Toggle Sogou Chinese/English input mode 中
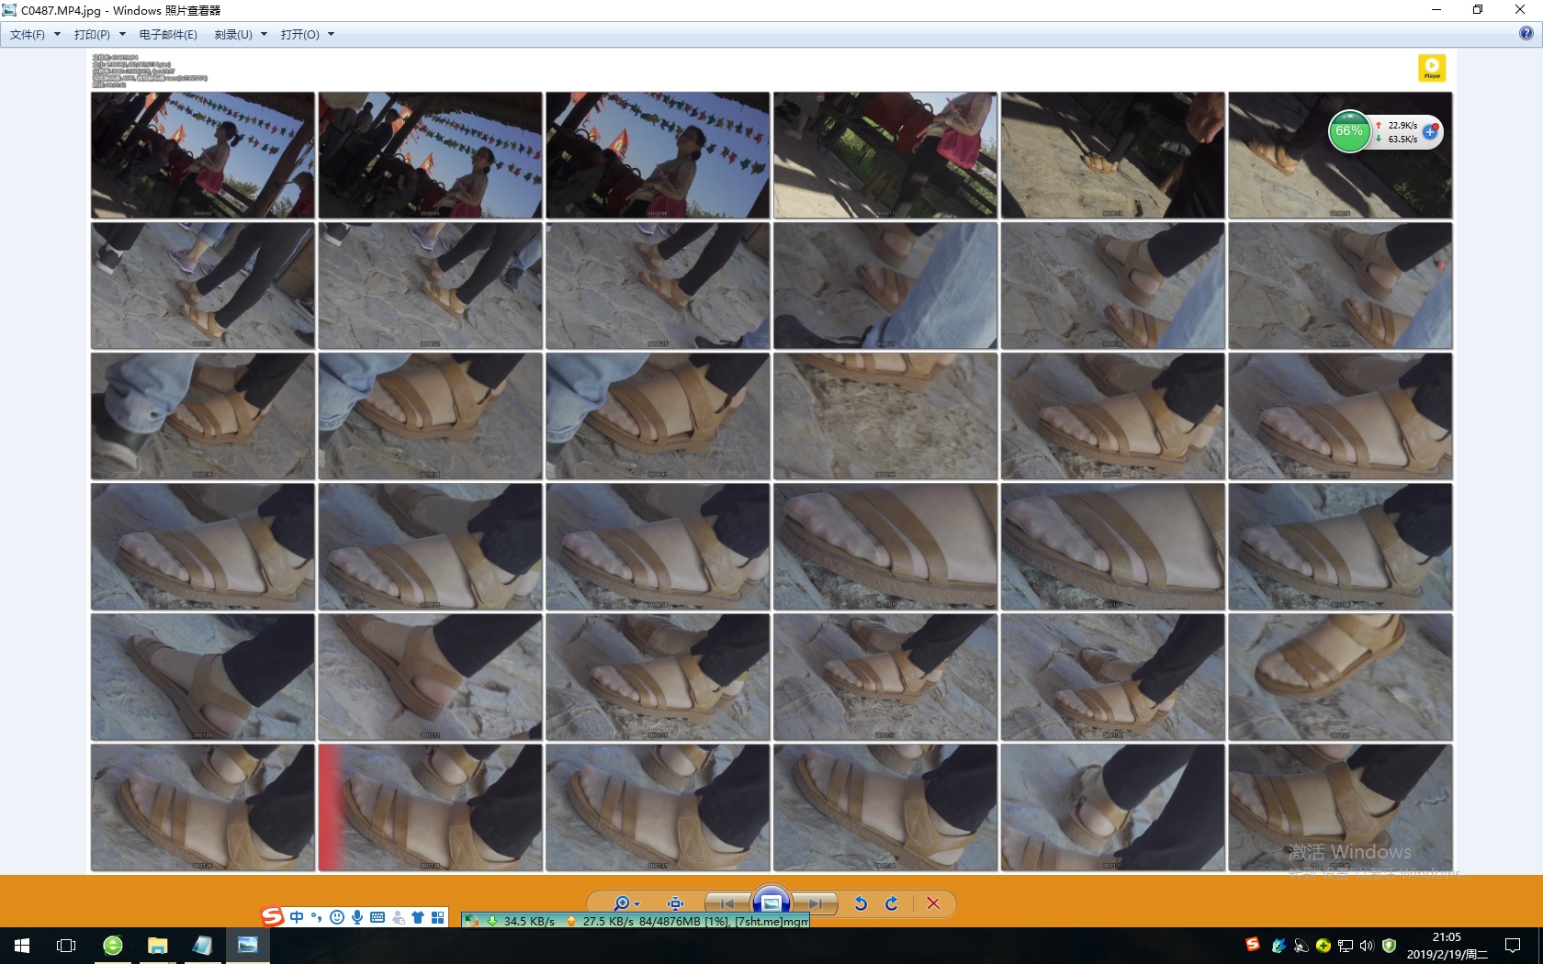The width and height of the screenshot is (1543, 964). (x=297, y=917)
